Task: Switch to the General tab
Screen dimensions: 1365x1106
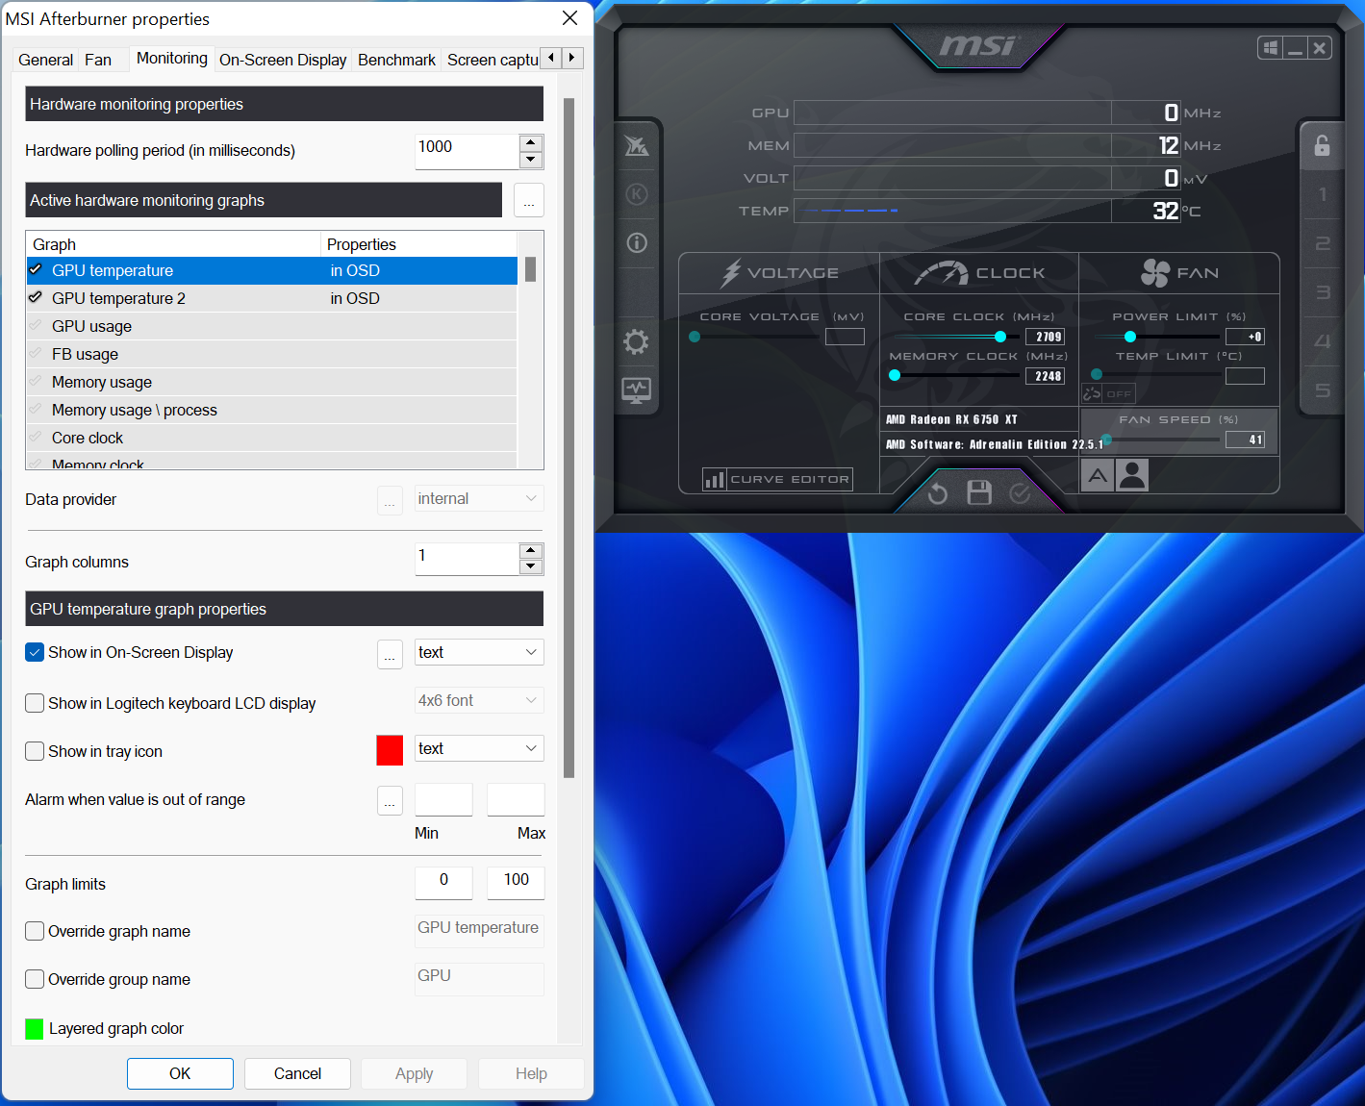Action: (45, 60)
